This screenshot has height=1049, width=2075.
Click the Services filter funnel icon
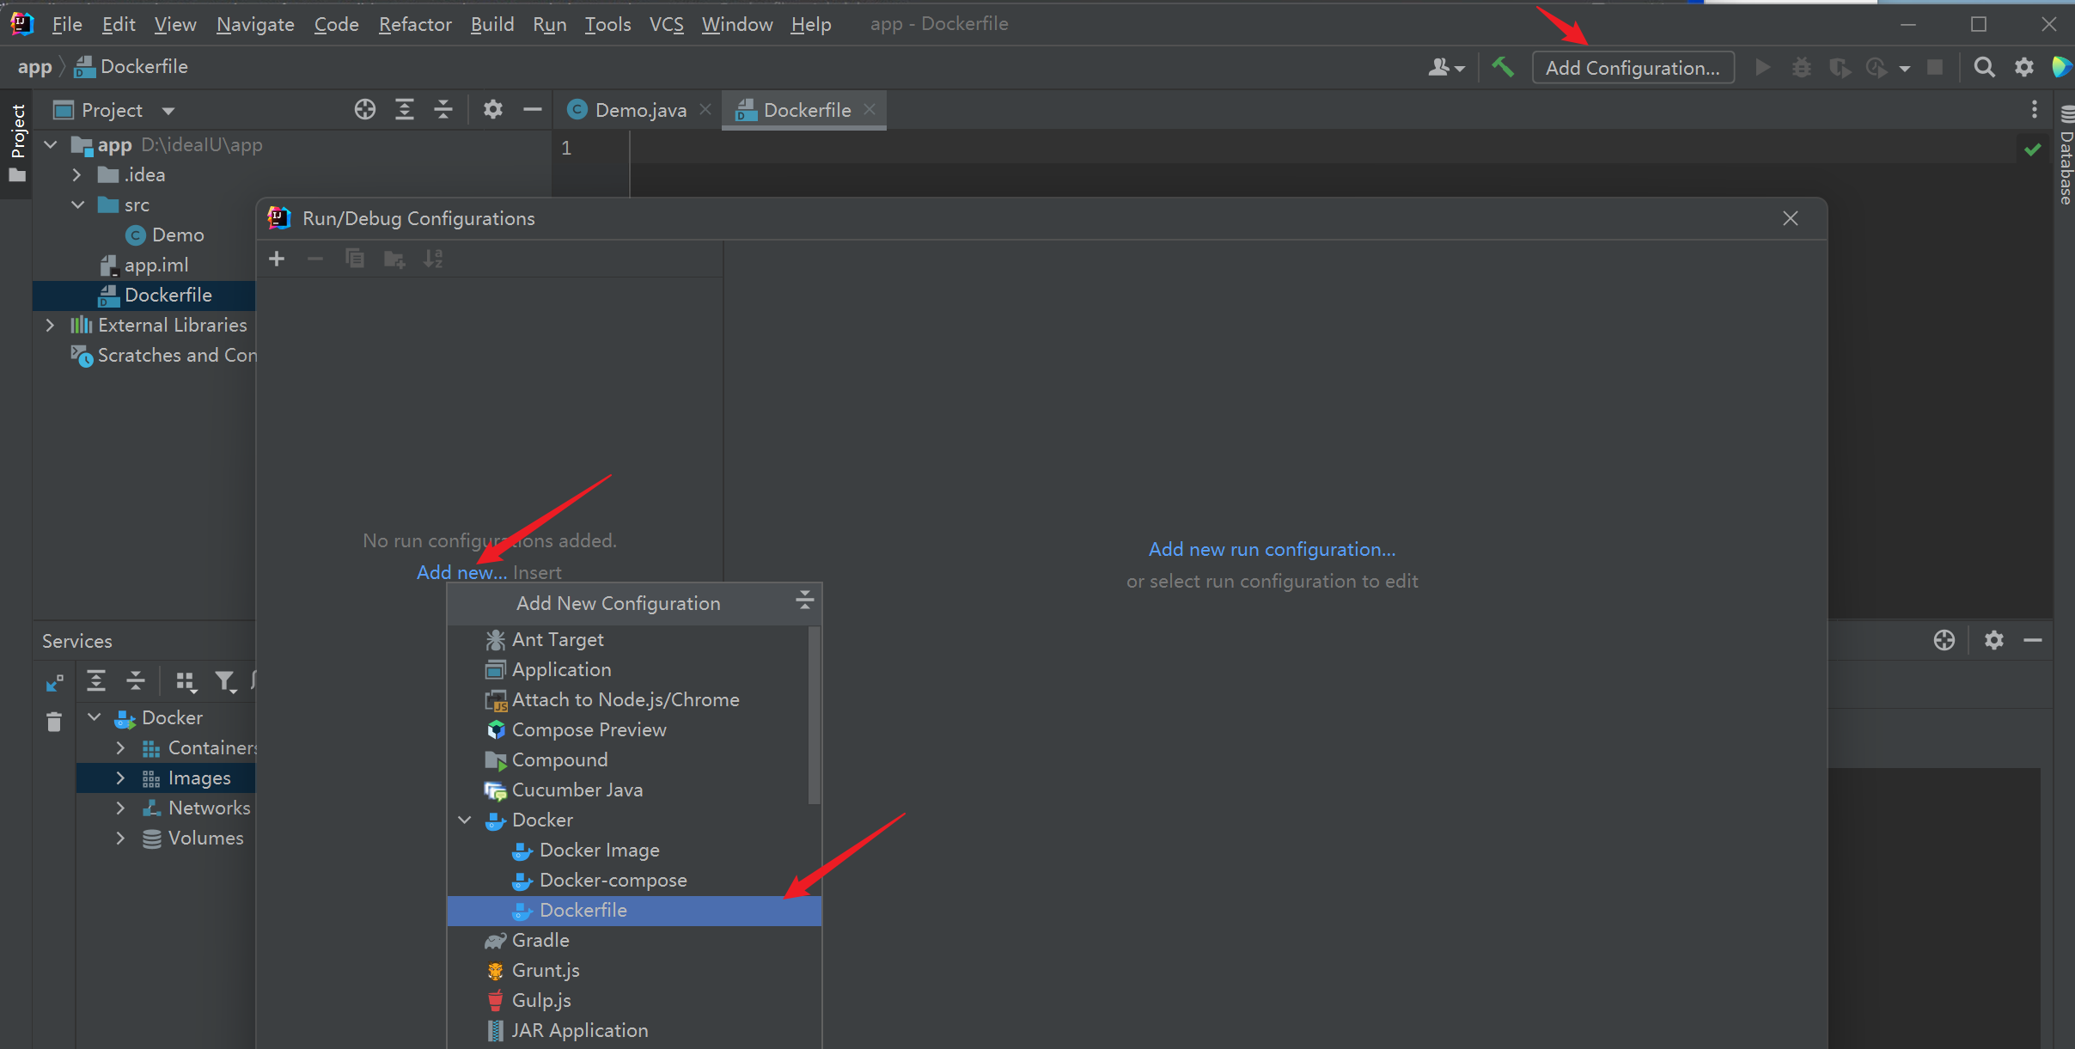(x=225, y=682)
